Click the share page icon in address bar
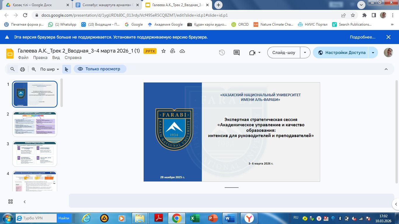Viewport: 399px width, 224px height. coord(344,15)
